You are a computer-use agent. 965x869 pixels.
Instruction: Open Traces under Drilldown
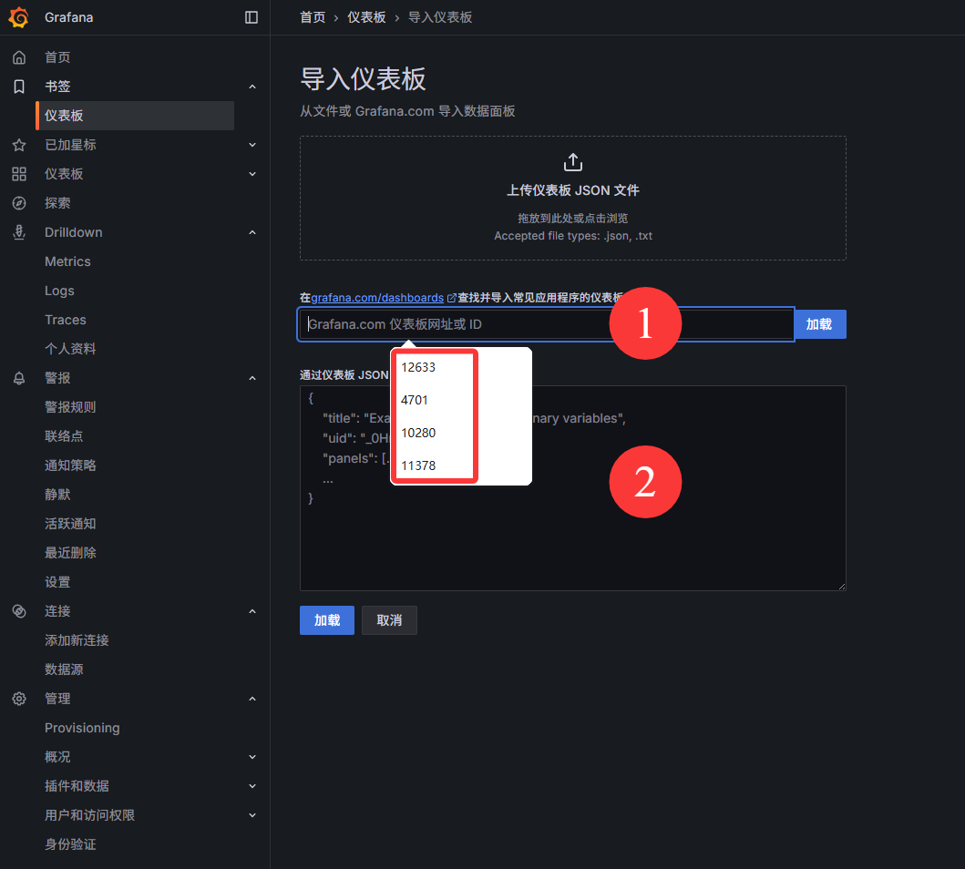pos(66,320)
